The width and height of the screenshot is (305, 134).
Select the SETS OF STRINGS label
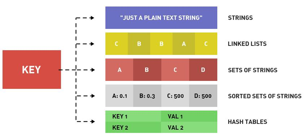(x=252, y=70)
